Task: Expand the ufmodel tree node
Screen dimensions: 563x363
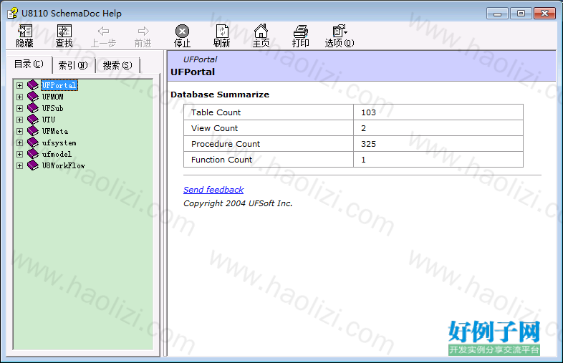Action: [20, 155]
